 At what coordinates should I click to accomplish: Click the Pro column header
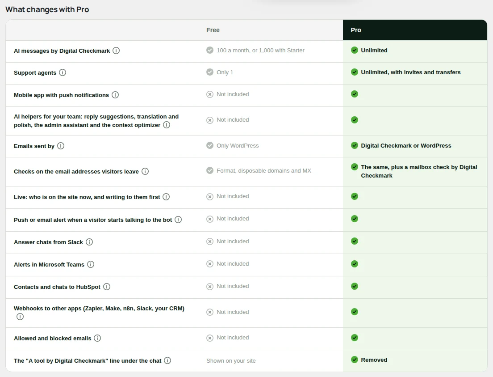pyautogui.click(x=415, y=30)
